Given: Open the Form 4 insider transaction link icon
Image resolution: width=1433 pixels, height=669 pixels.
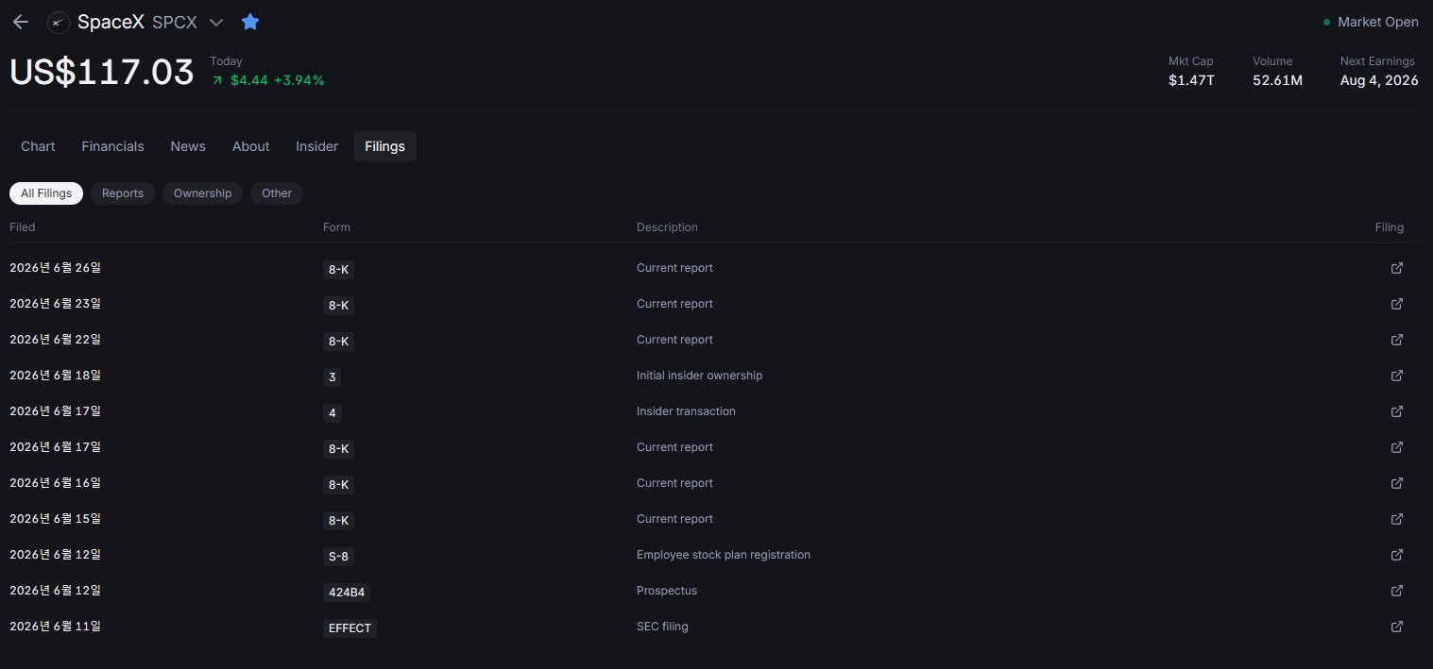Looking at the screenshot, I should [1397, 411].
